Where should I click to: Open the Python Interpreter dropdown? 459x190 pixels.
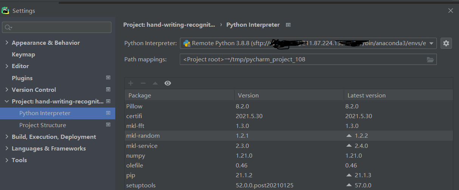pyautogui.click(x=431, y=43)
